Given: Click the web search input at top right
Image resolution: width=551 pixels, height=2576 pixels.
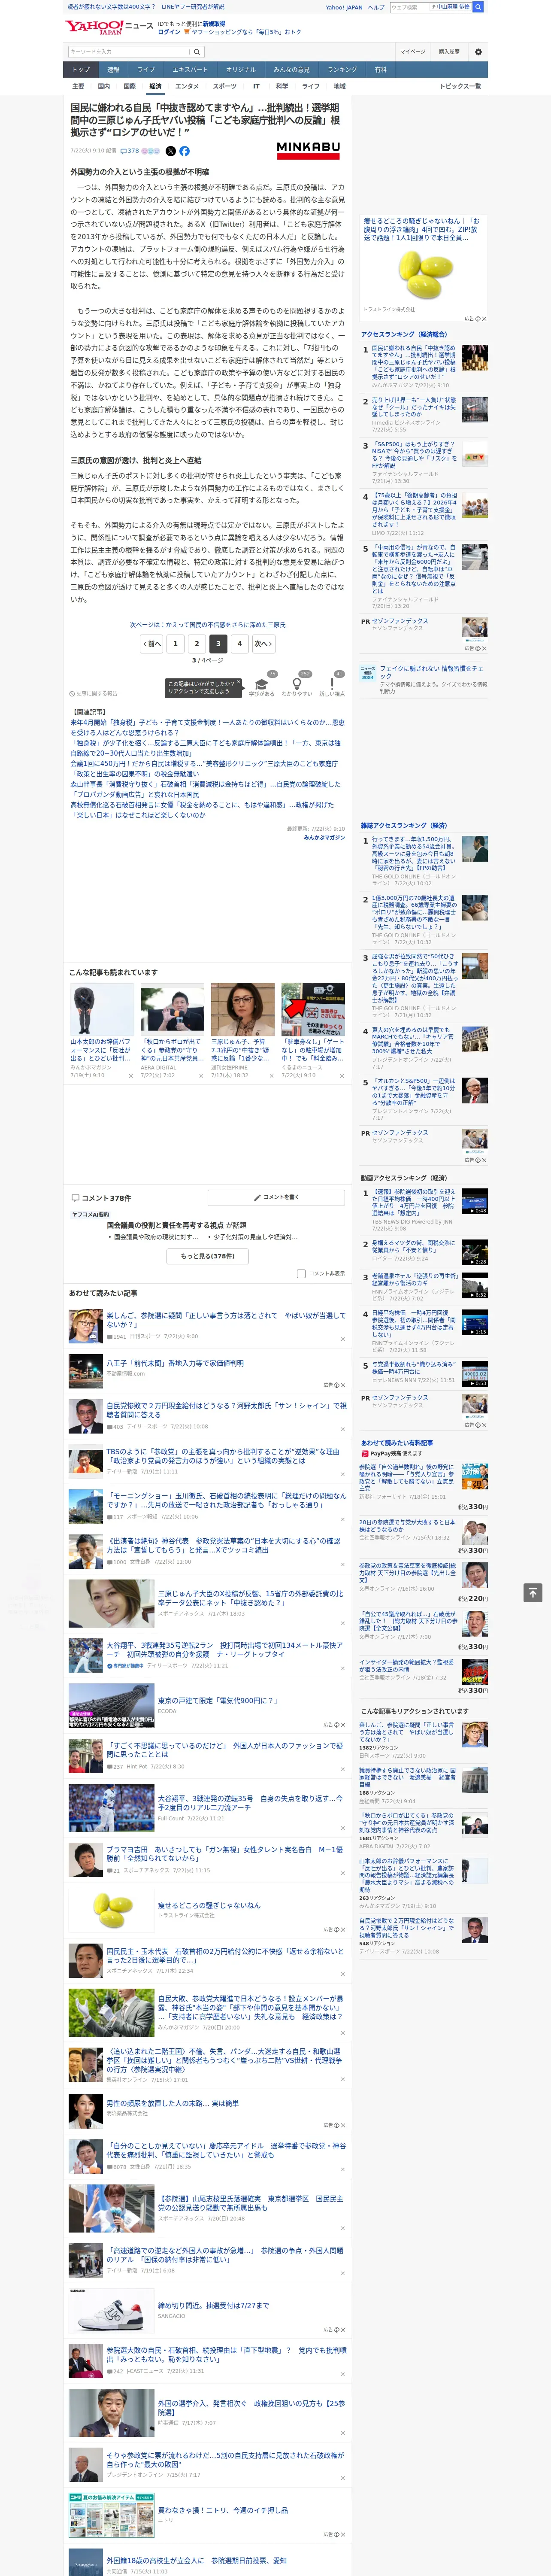Looking at the screenshot, I should [x=409, y=7].
